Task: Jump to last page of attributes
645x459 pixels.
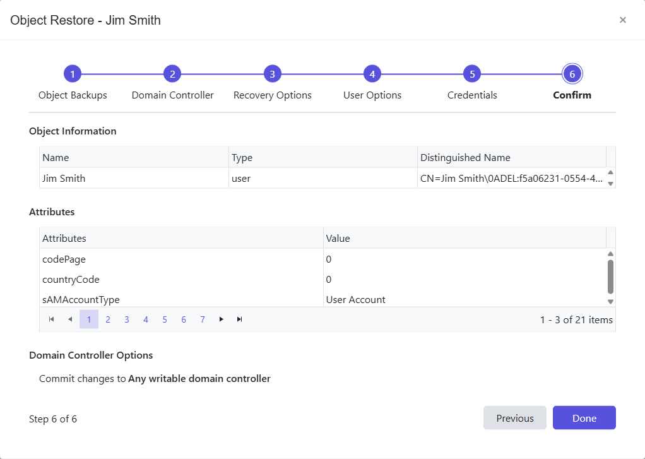Action: click(x=239, y=319)
